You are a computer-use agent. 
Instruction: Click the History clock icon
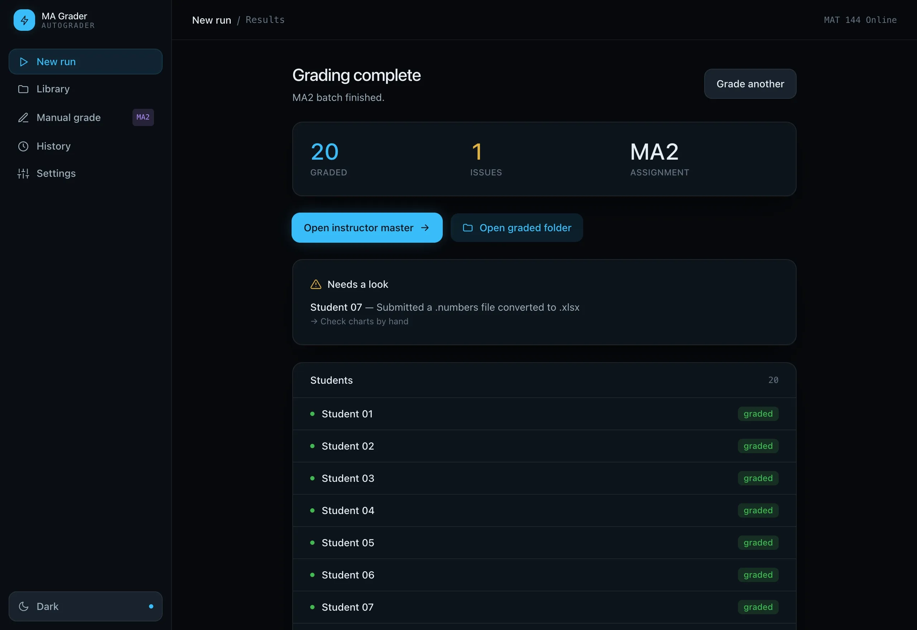pyautogui.click(x=23, y=146)
